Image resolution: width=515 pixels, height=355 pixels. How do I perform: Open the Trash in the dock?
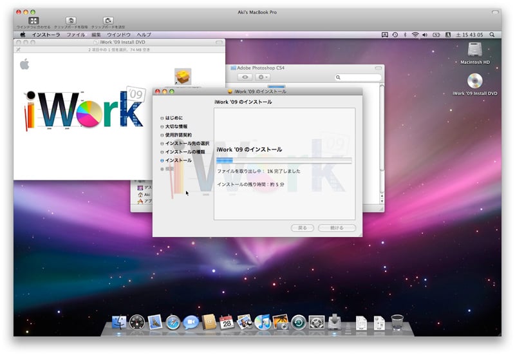pos(397,322)
